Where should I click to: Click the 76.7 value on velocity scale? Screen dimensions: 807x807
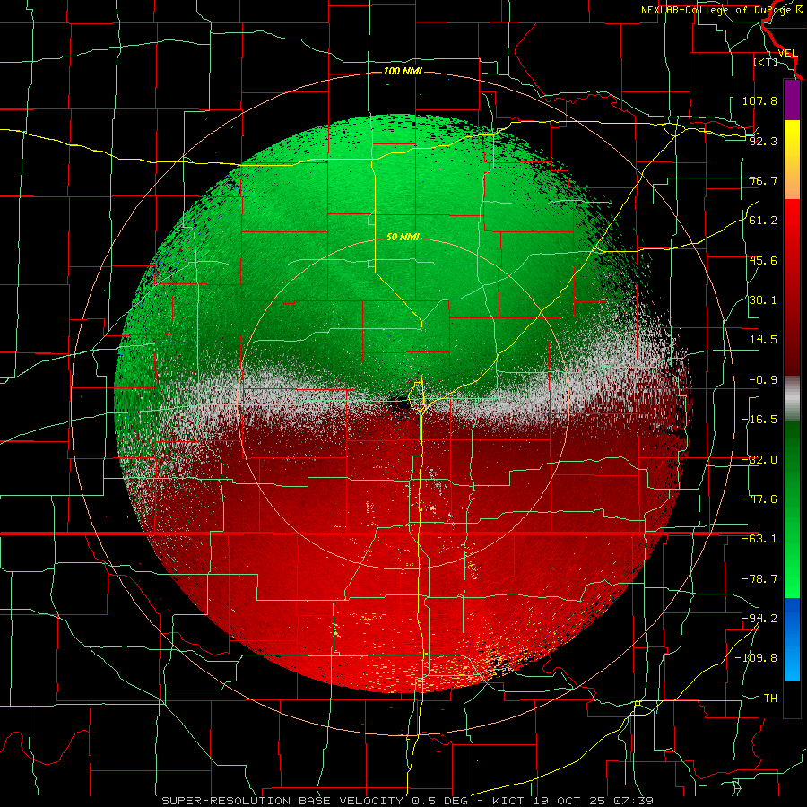[763, 180]
